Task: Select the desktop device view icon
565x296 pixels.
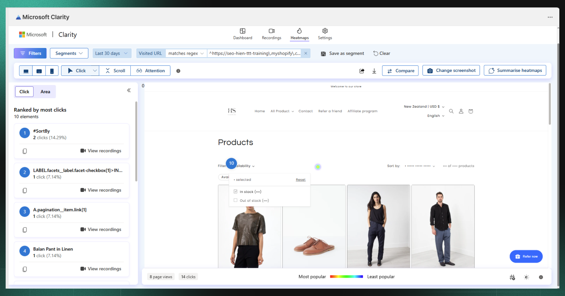Action: pyautogui.click(x=26, y=71)
